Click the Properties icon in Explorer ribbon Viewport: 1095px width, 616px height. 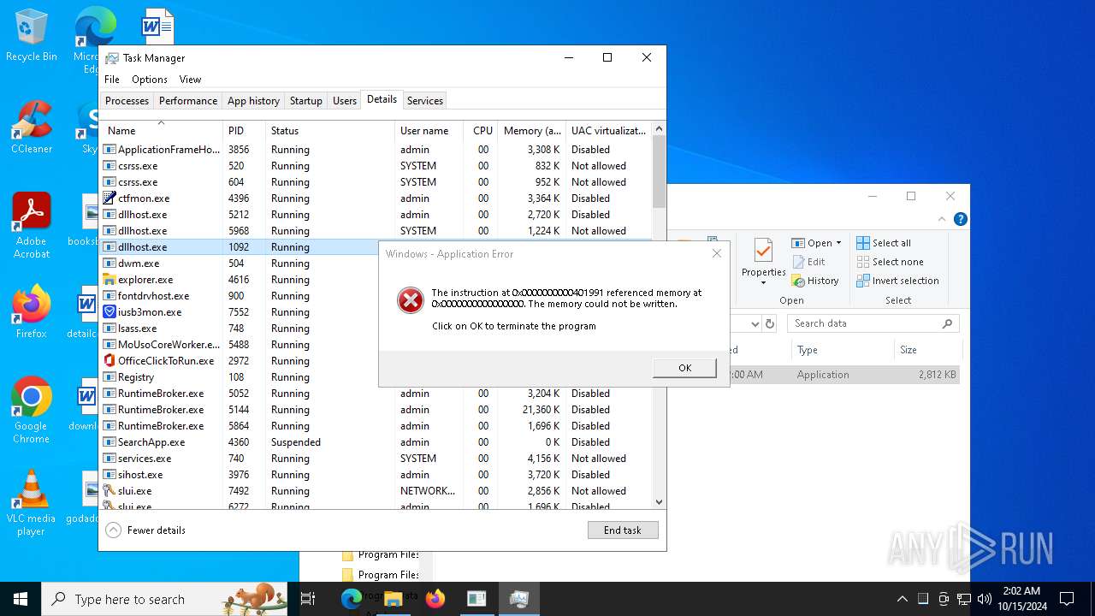click(763, 252)
